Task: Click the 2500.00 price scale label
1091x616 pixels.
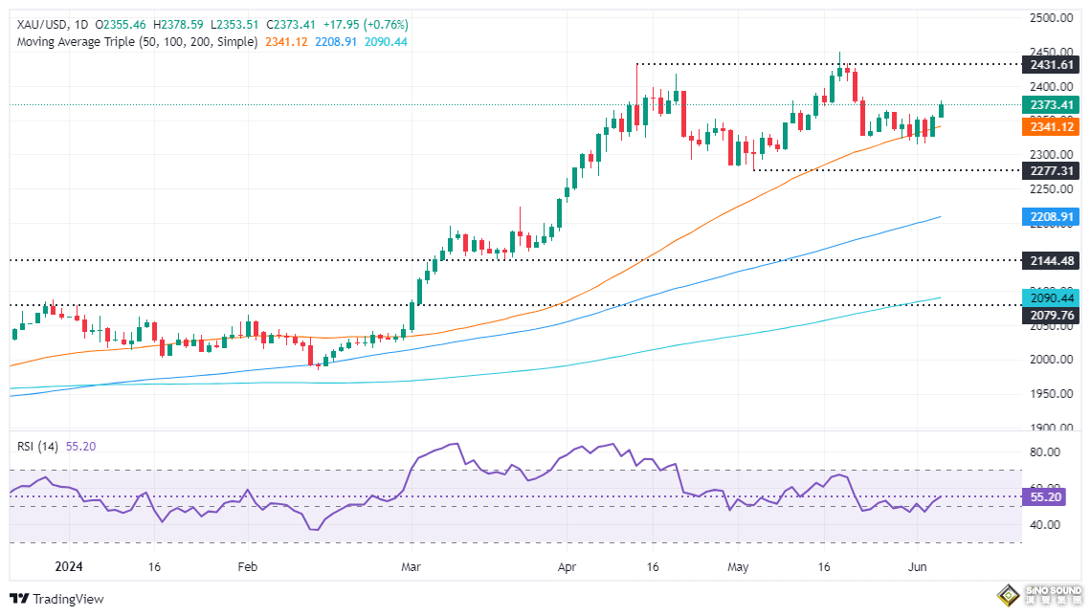Action: tap(1053, 18)
